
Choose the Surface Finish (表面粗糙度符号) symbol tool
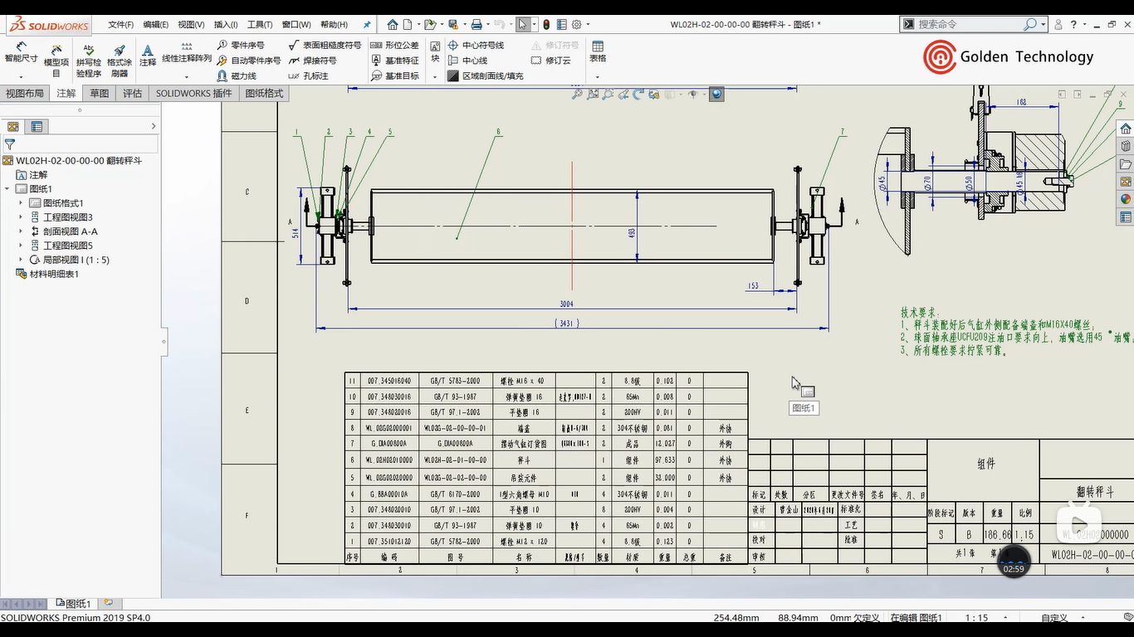(x=325, y=45)
